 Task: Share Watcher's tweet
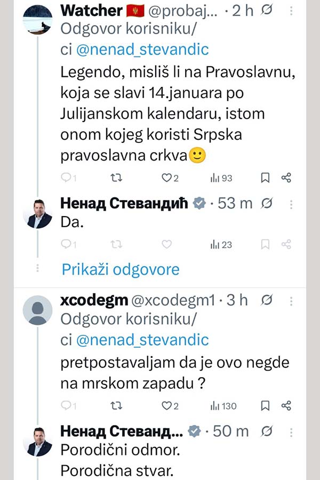(286, 178)
